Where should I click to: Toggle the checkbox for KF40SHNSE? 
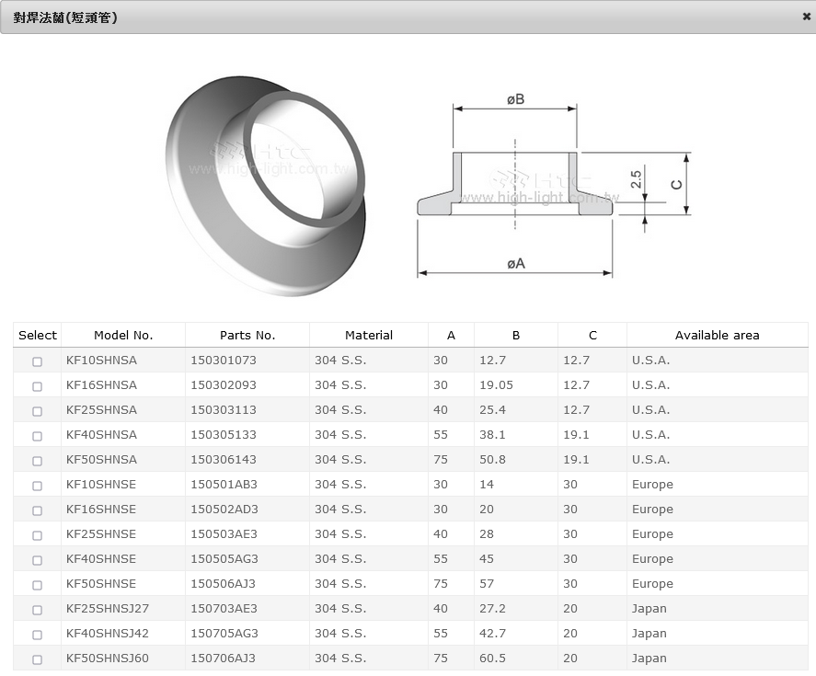[38, 560]
